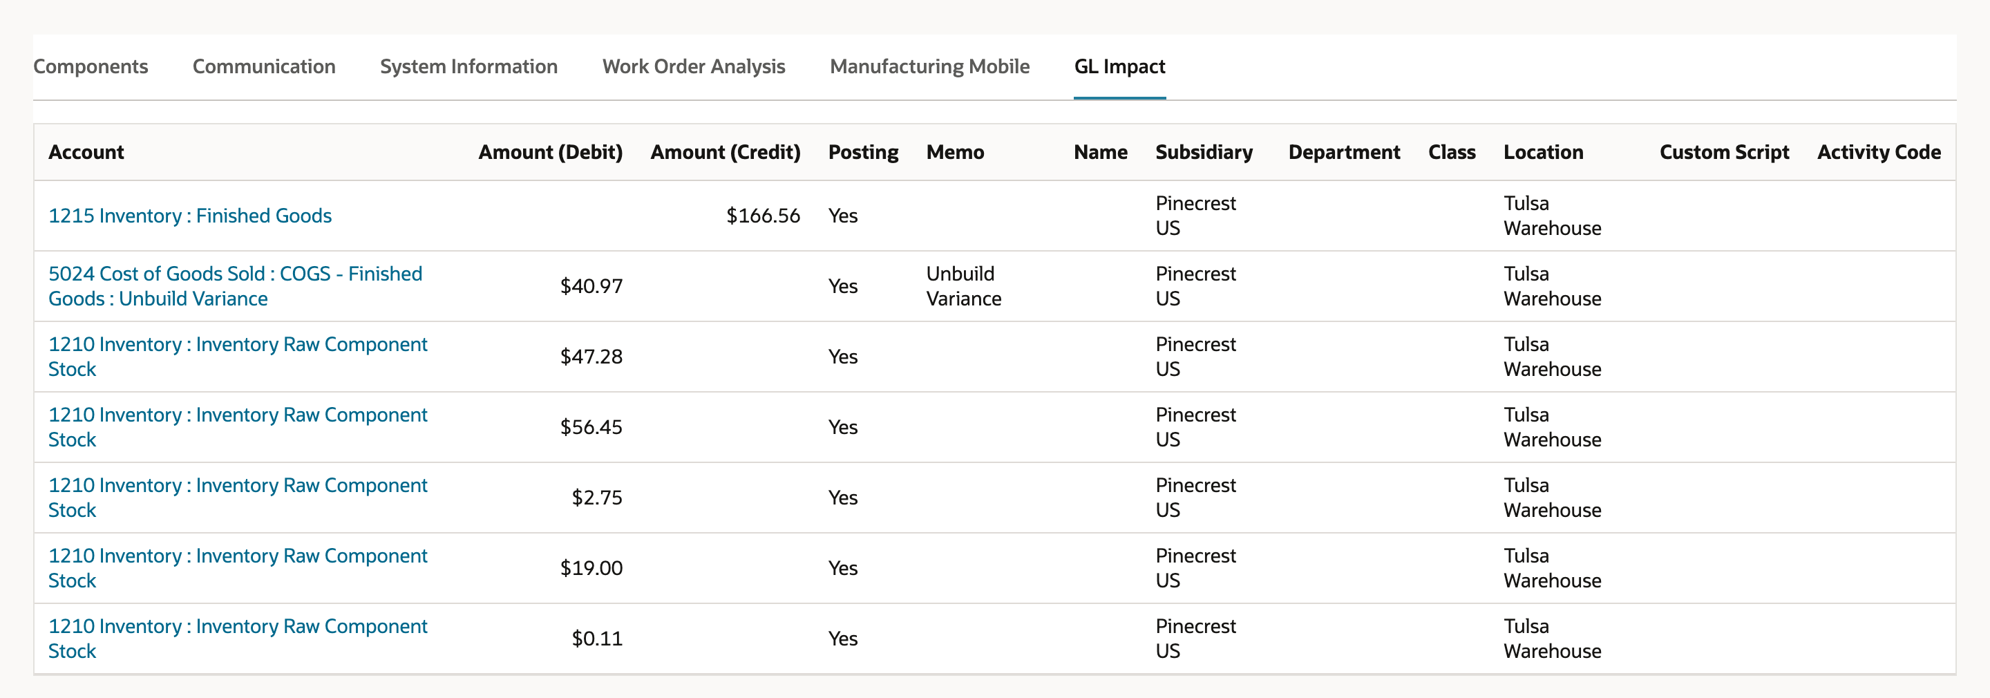Select the System Information tab

pyautogui.click(x=468, y=66)
